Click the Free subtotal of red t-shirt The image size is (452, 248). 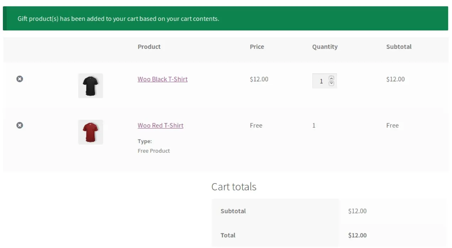(x=392, y=125)
